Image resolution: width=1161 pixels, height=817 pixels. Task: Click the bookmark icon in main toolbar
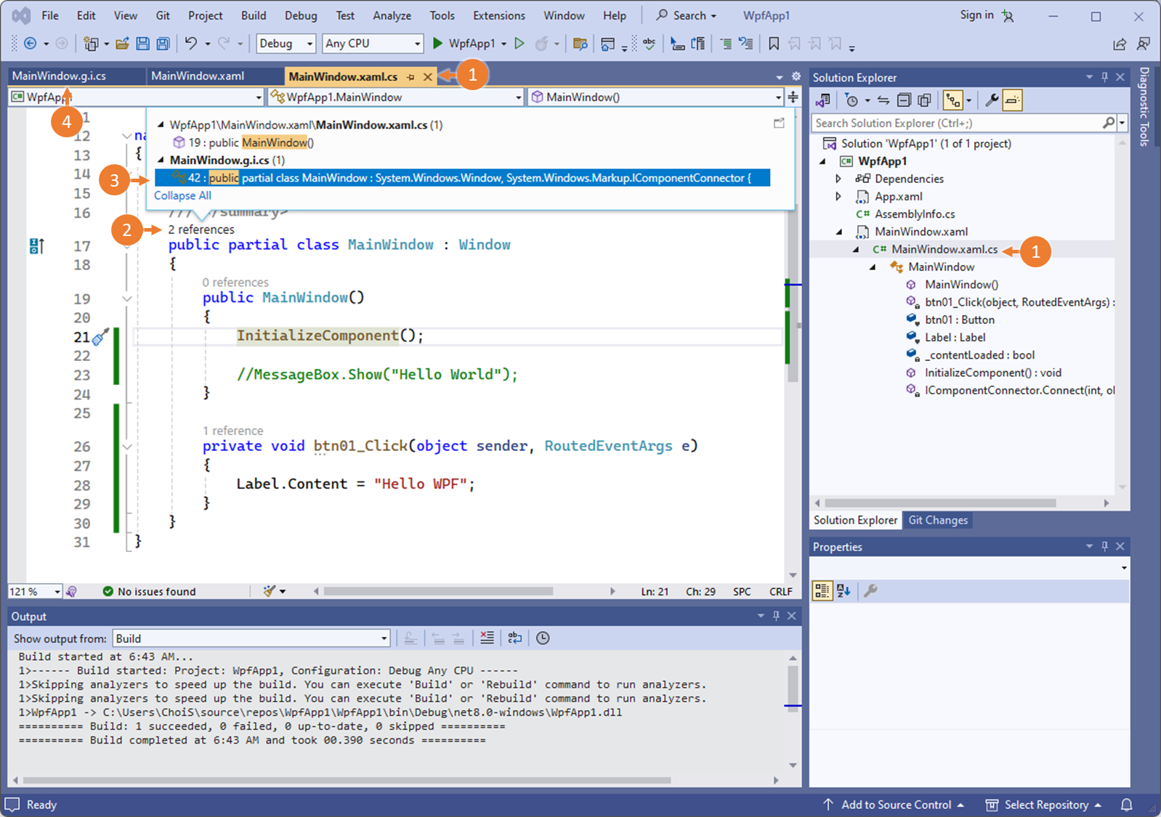coord(774,44)
